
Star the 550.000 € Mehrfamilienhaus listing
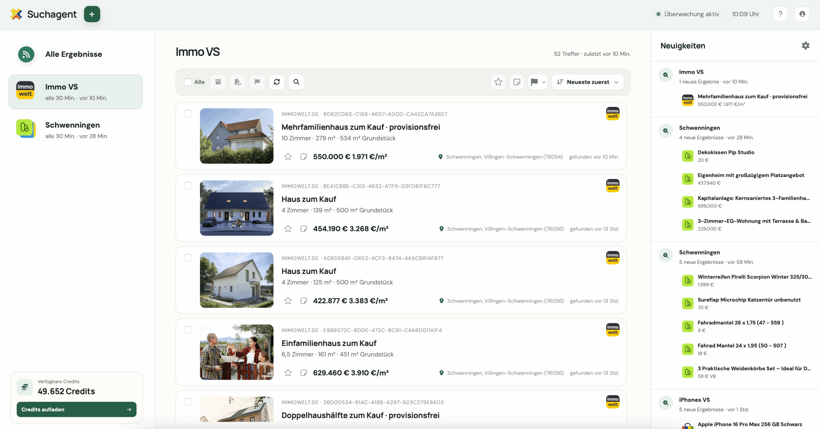[288, 157]
